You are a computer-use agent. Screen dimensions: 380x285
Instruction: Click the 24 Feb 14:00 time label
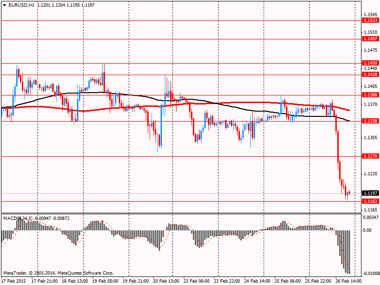click(257, 281)
